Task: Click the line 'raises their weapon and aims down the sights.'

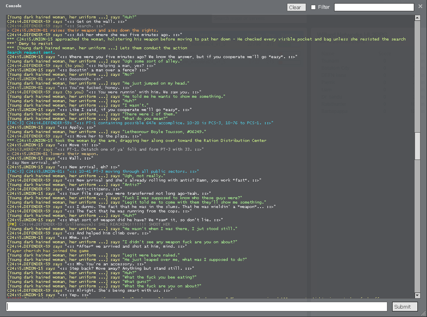Action: pyautogui.click(x=82, y=30)
